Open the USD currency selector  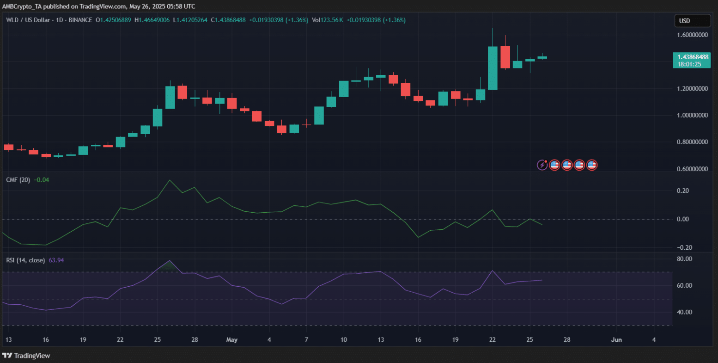(692, 21)
